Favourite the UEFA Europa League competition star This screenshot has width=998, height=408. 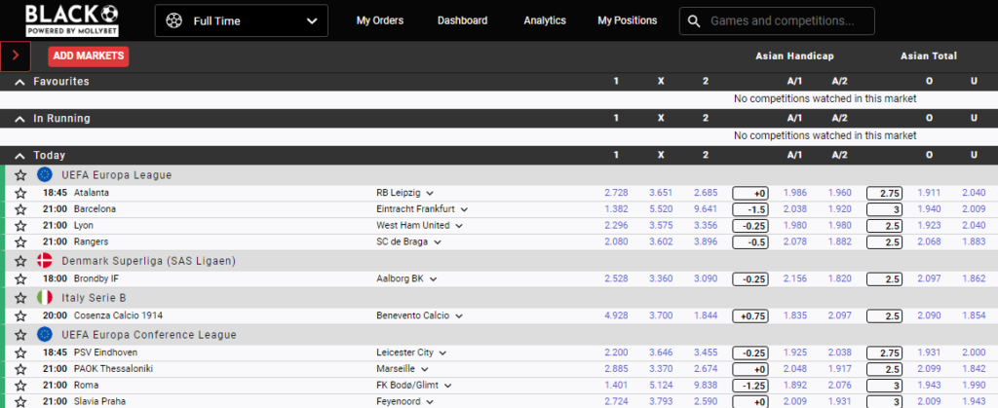20,174
